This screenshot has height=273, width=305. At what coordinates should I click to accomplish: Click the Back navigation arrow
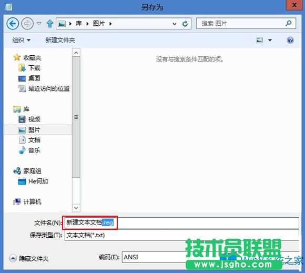[13, 24]
